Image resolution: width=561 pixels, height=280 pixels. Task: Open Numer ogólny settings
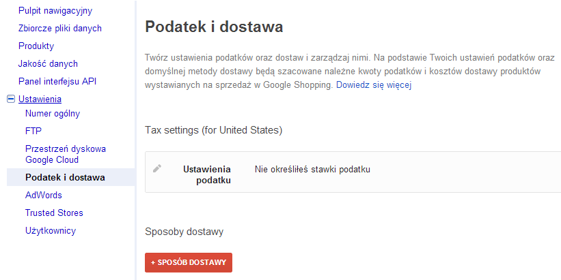[52, 113]
